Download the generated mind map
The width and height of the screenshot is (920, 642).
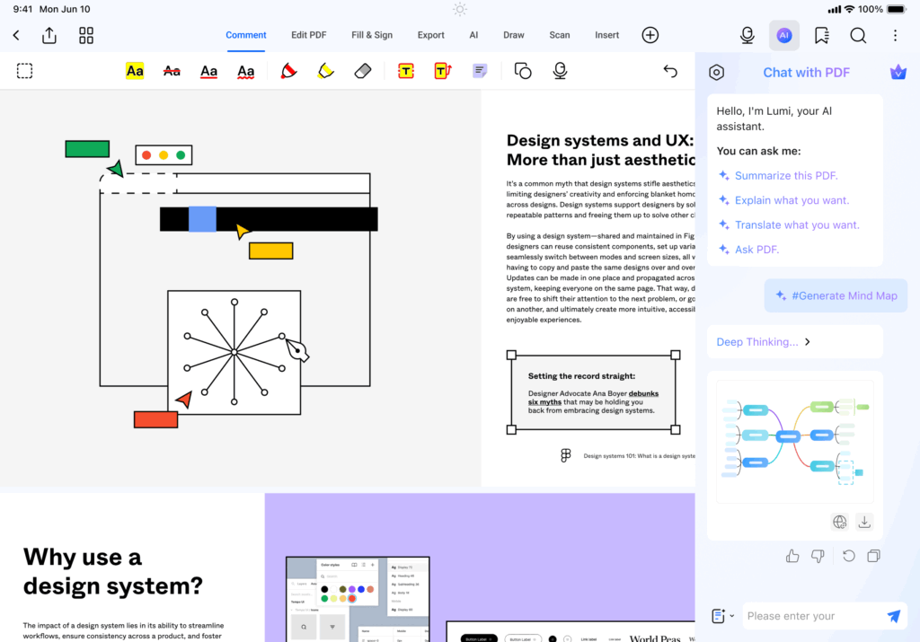tap(864, 522)
